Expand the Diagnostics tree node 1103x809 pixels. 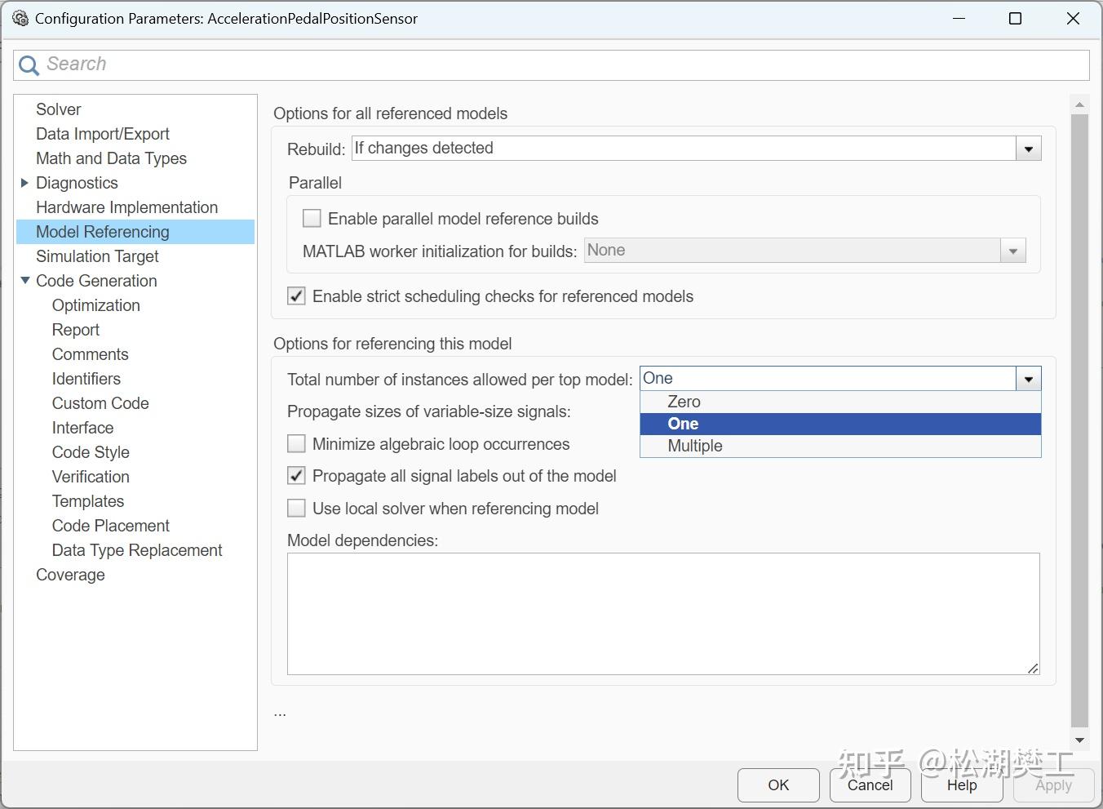pyautogui.click(x=24, y=183)
